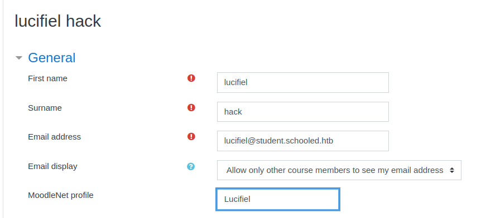This screenshot has width=481, height=218.
Task: Open the Email display help icon
Action: [x=191, y=167]
